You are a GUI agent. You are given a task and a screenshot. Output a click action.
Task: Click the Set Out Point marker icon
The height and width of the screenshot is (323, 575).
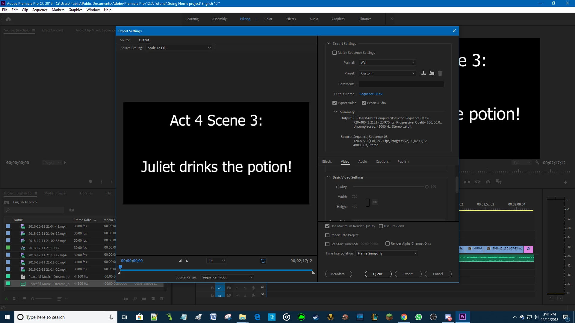[187, 261]
